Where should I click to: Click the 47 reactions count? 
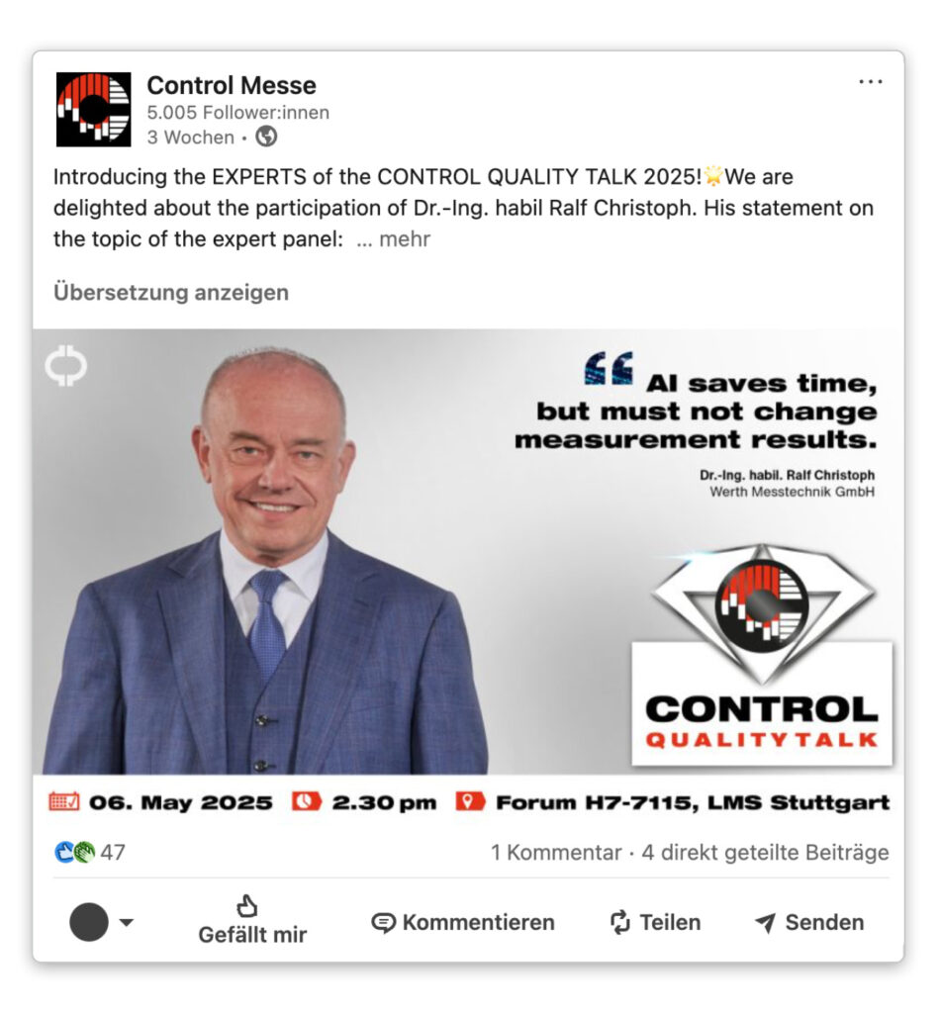pyautogui.click(x=113, y=852)
